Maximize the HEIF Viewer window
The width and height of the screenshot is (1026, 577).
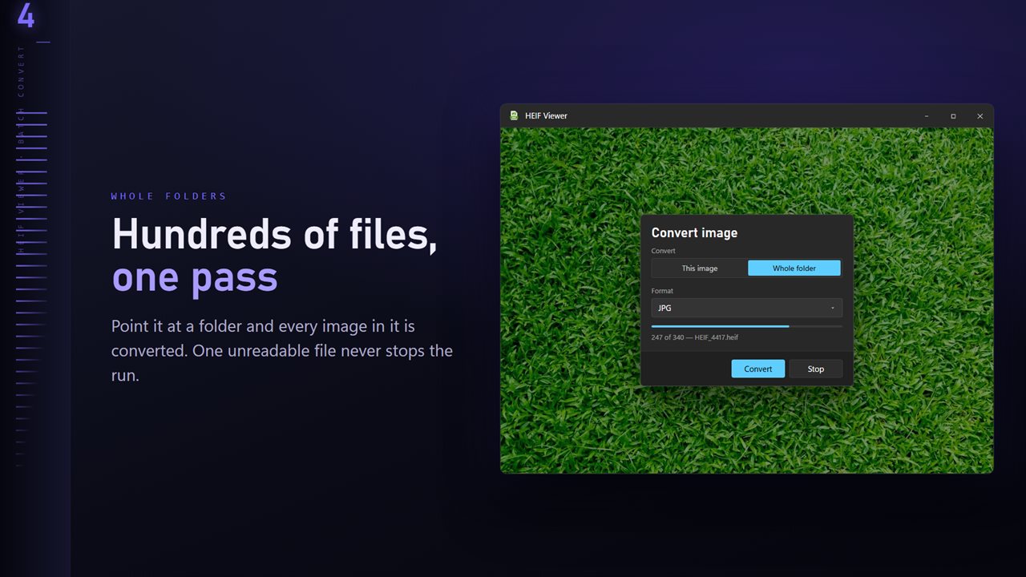click(953, 116)
